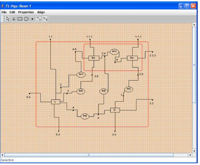Pick the ellipse shape tool
The image size is (200, 165).
(x=26, y=19)
